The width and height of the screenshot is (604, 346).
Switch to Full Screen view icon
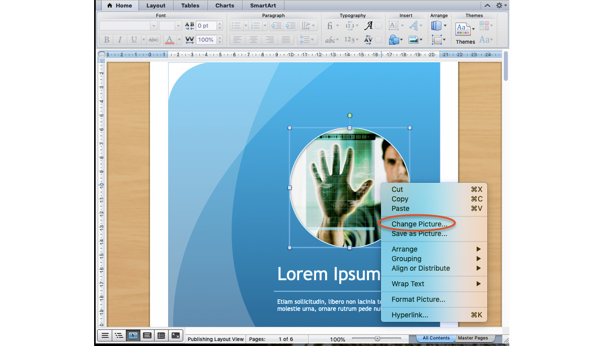coord(176,335)
